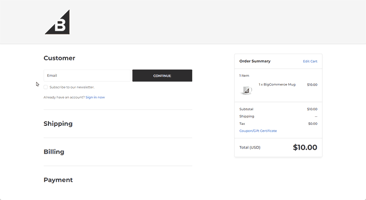The height and width of the screenshot is (200, 366).
Task: Select the Payment section heading
Action: pos(58,180)
